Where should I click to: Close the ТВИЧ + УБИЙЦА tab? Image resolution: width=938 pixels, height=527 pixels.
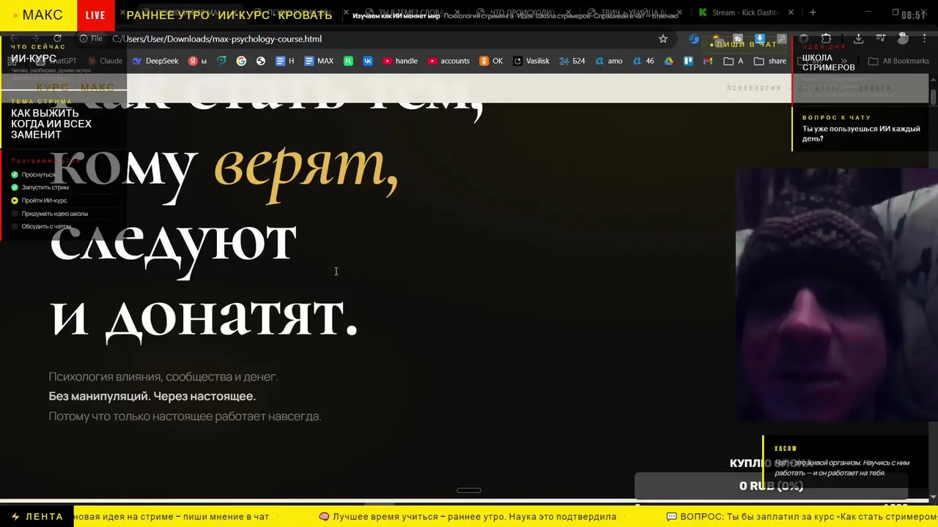click(x=678, y=12)
